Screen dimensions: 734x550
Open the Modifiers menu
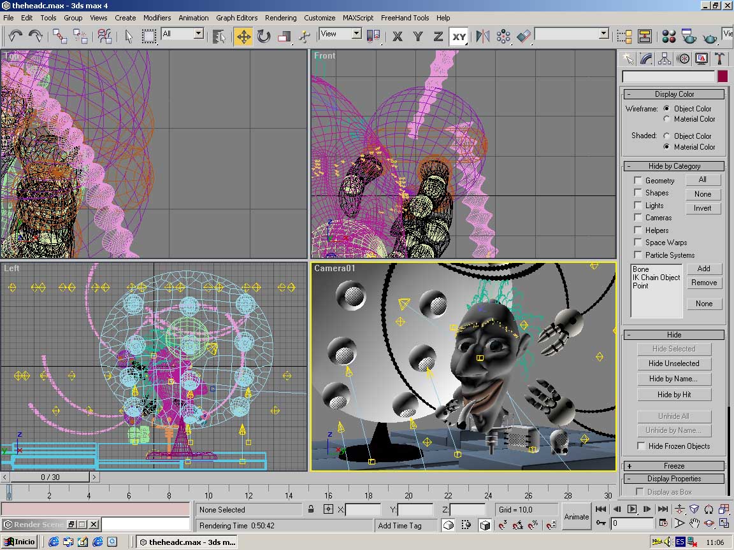pyautogui.click(x=157, y=18)
